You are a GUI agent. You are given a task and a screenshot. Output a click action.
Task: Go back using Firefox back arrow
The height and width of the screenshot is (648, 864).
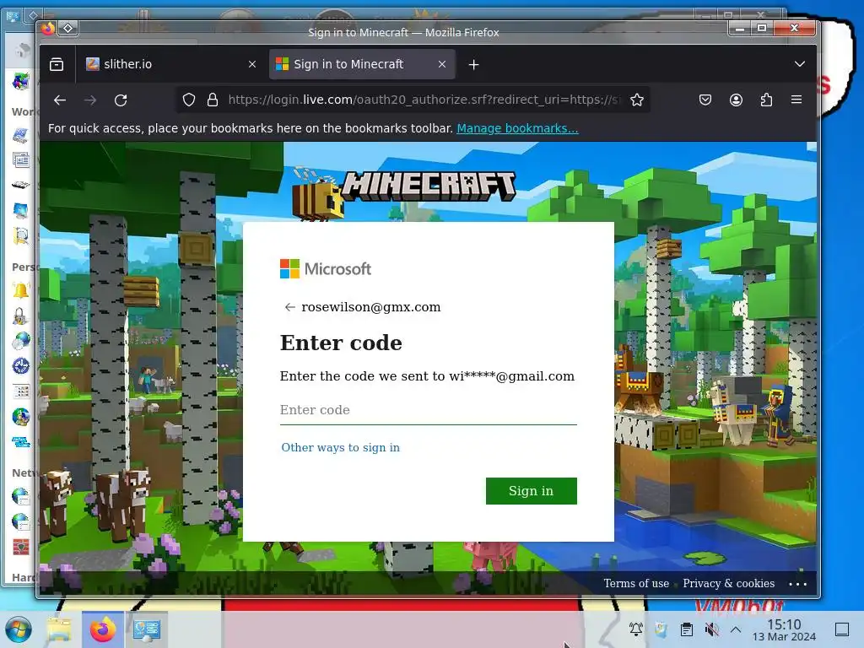(60, 100)
